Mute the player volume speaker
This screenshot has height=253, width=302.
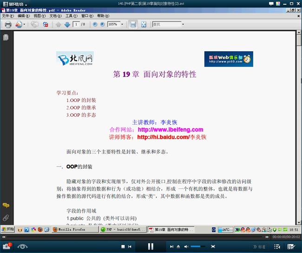(x=186, y=246)
